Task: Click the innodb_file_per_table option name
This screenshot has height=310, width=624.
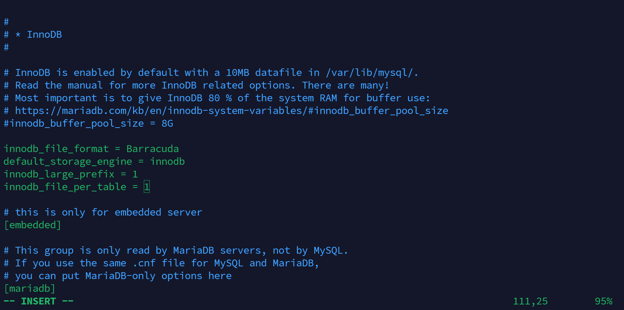Action: pos(65,187)
